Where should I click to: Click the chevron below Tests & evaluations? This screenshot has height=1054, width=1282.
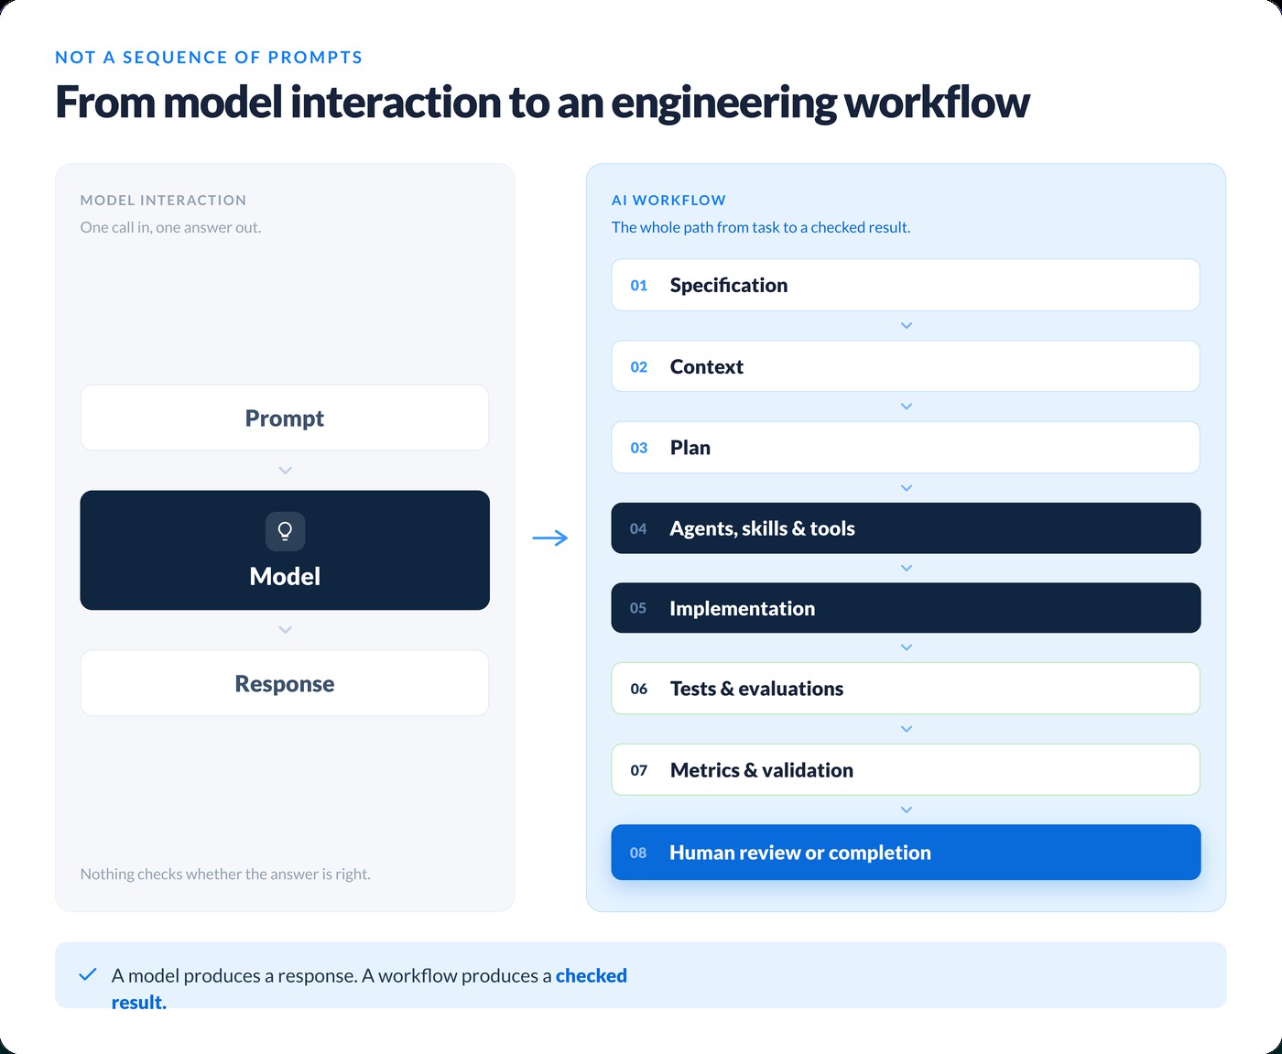tap(906, 729)
